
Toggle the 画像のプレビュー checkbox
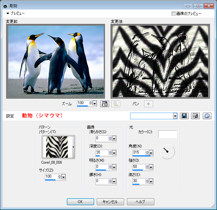point(173,14)
